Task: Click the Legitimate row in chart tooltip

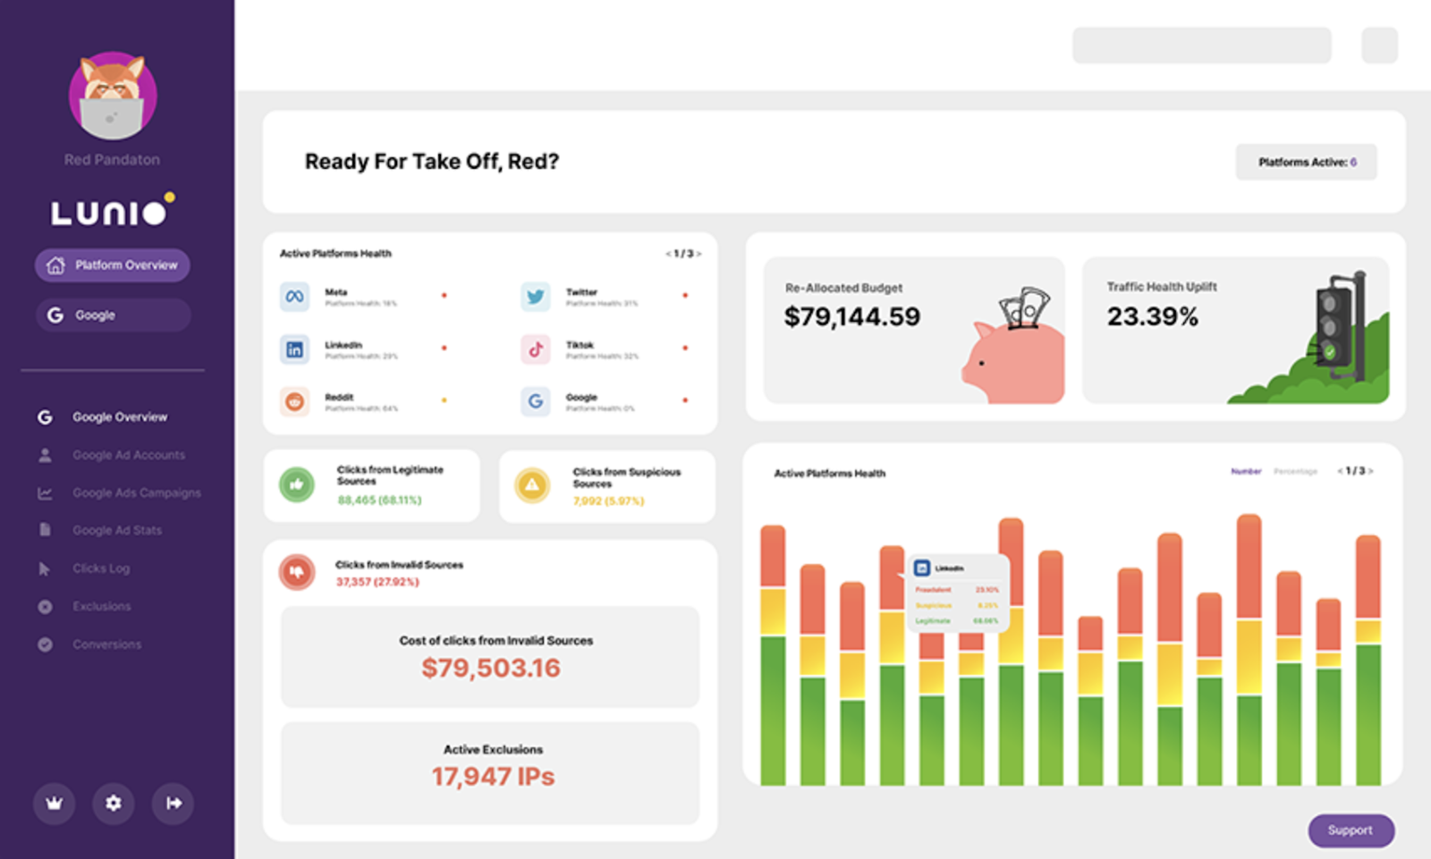Action: [957, 620]
